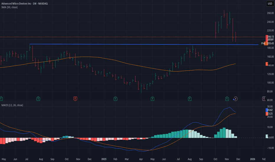This screenshot has height=162, width=275.
Task: Click the green earnings marker near February 2025
Action: [x=115, y=98]
